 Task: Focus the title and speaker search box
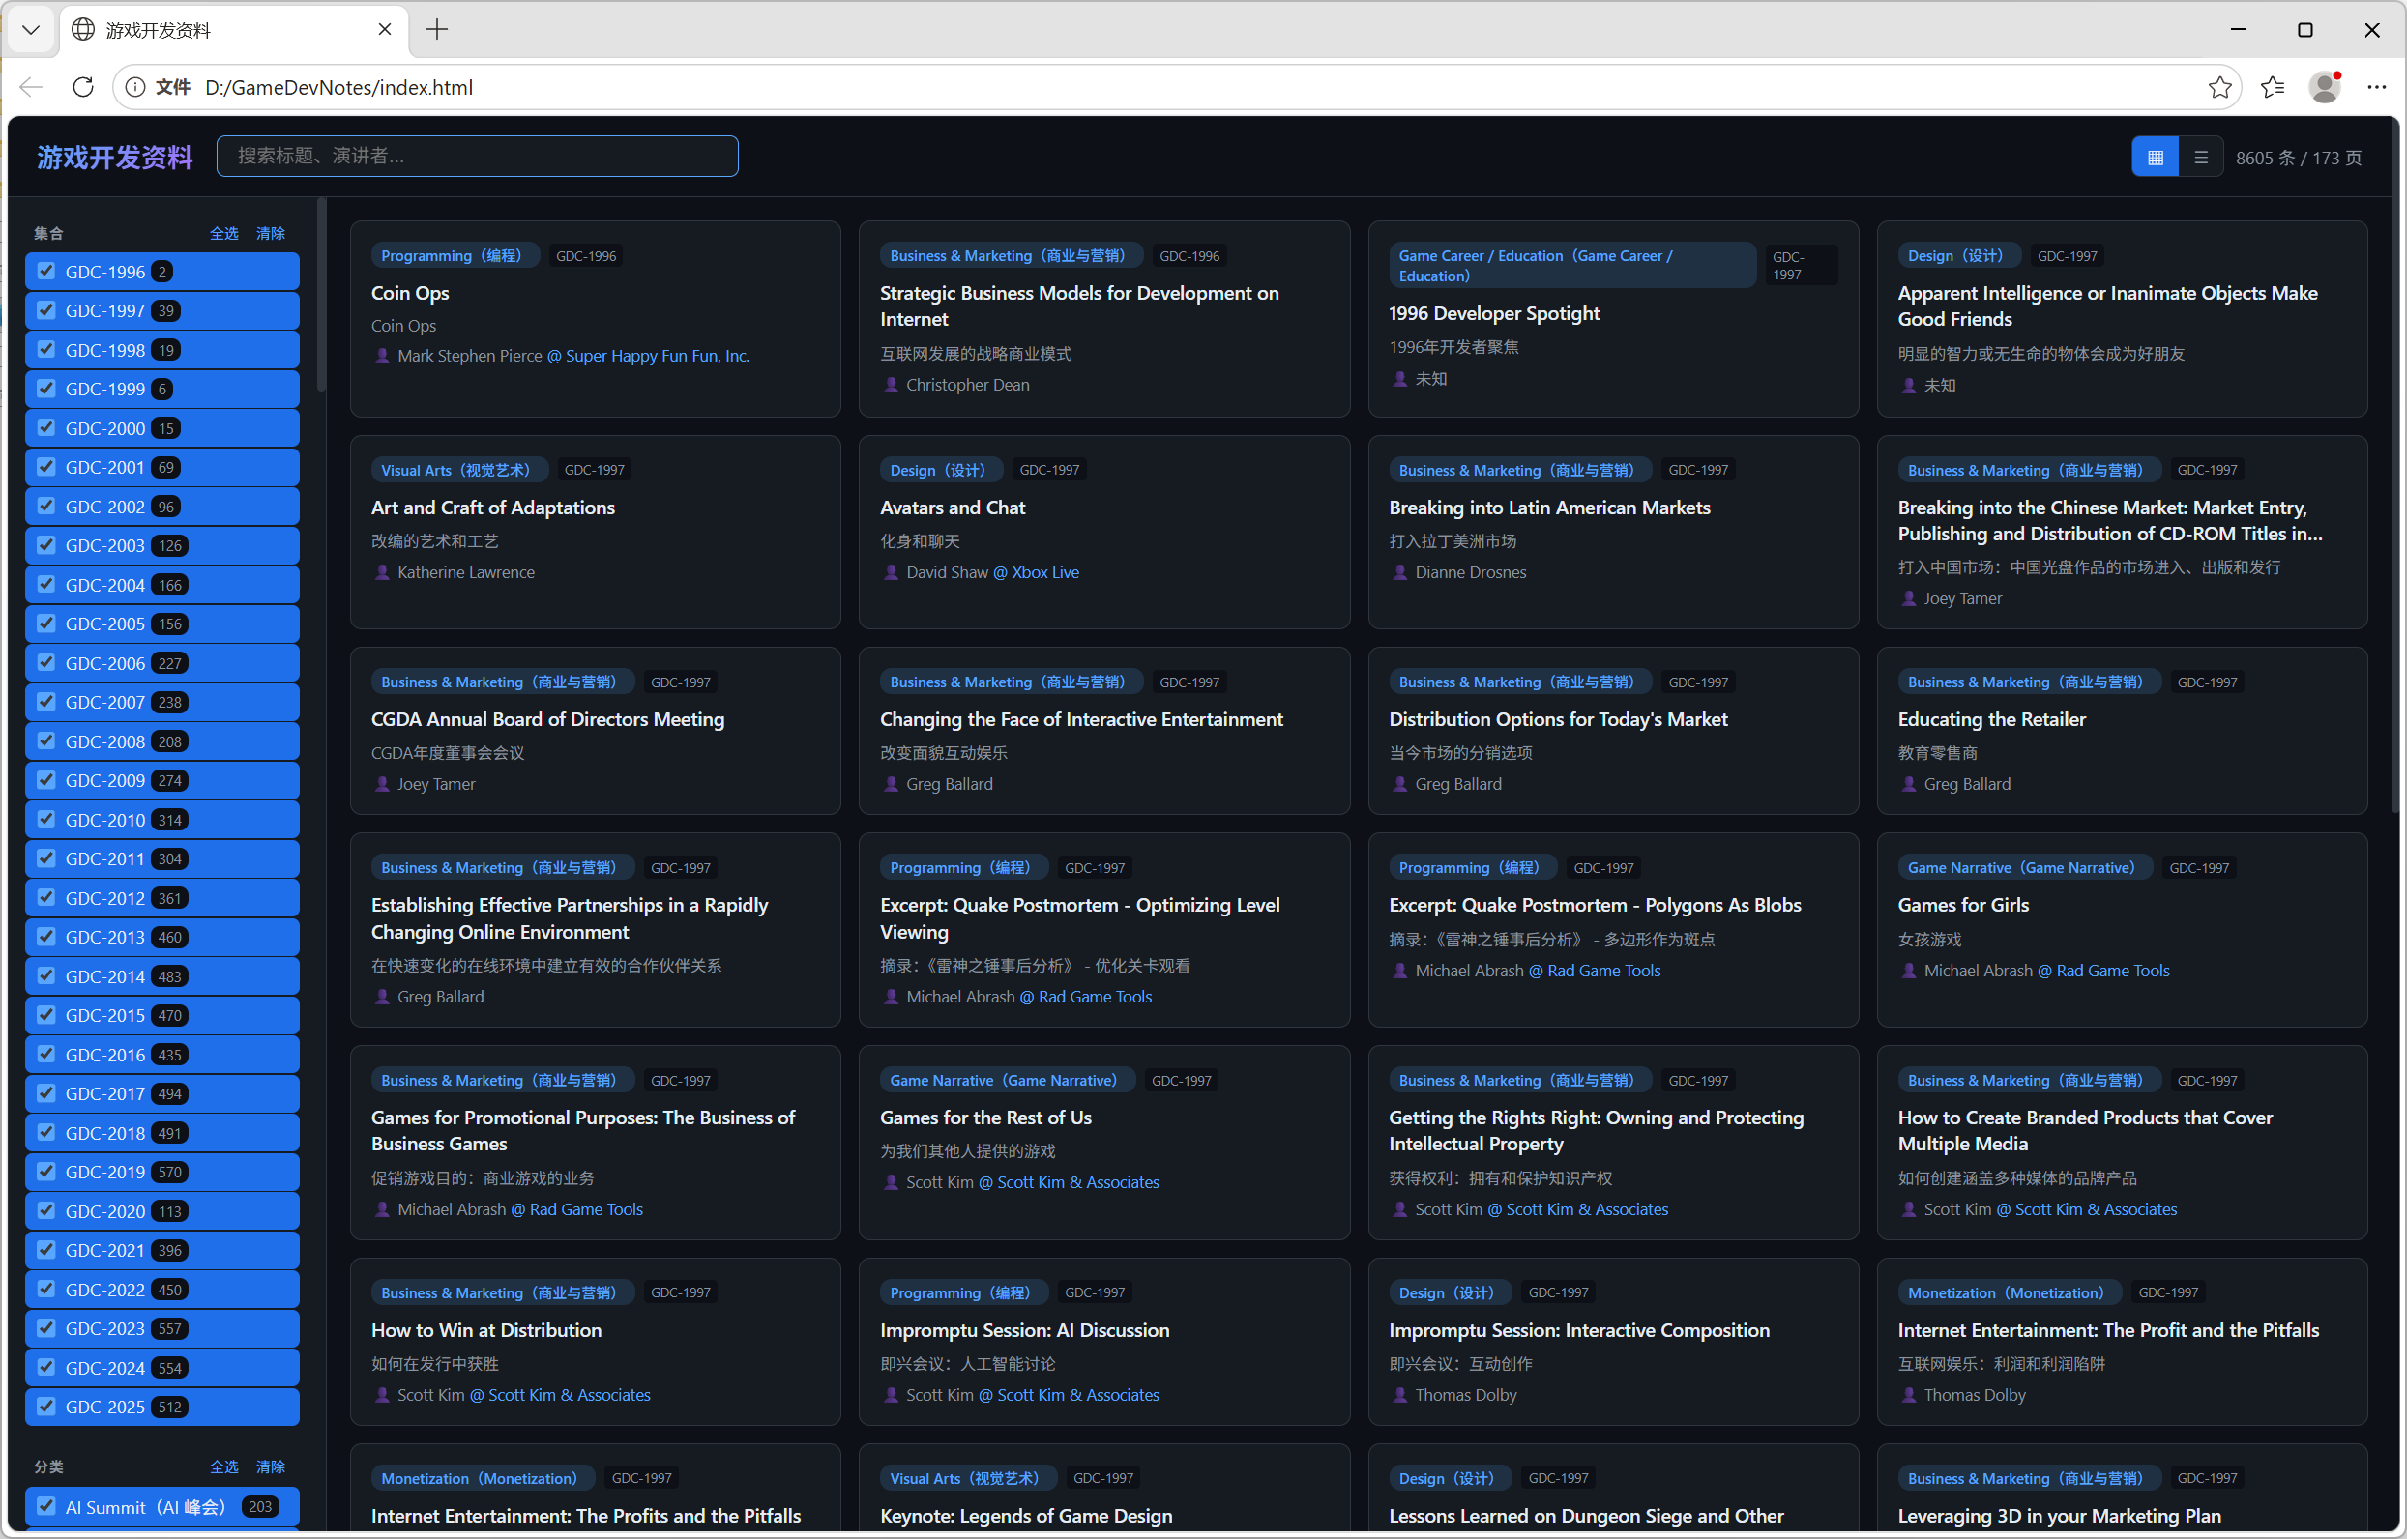(477, 156)
